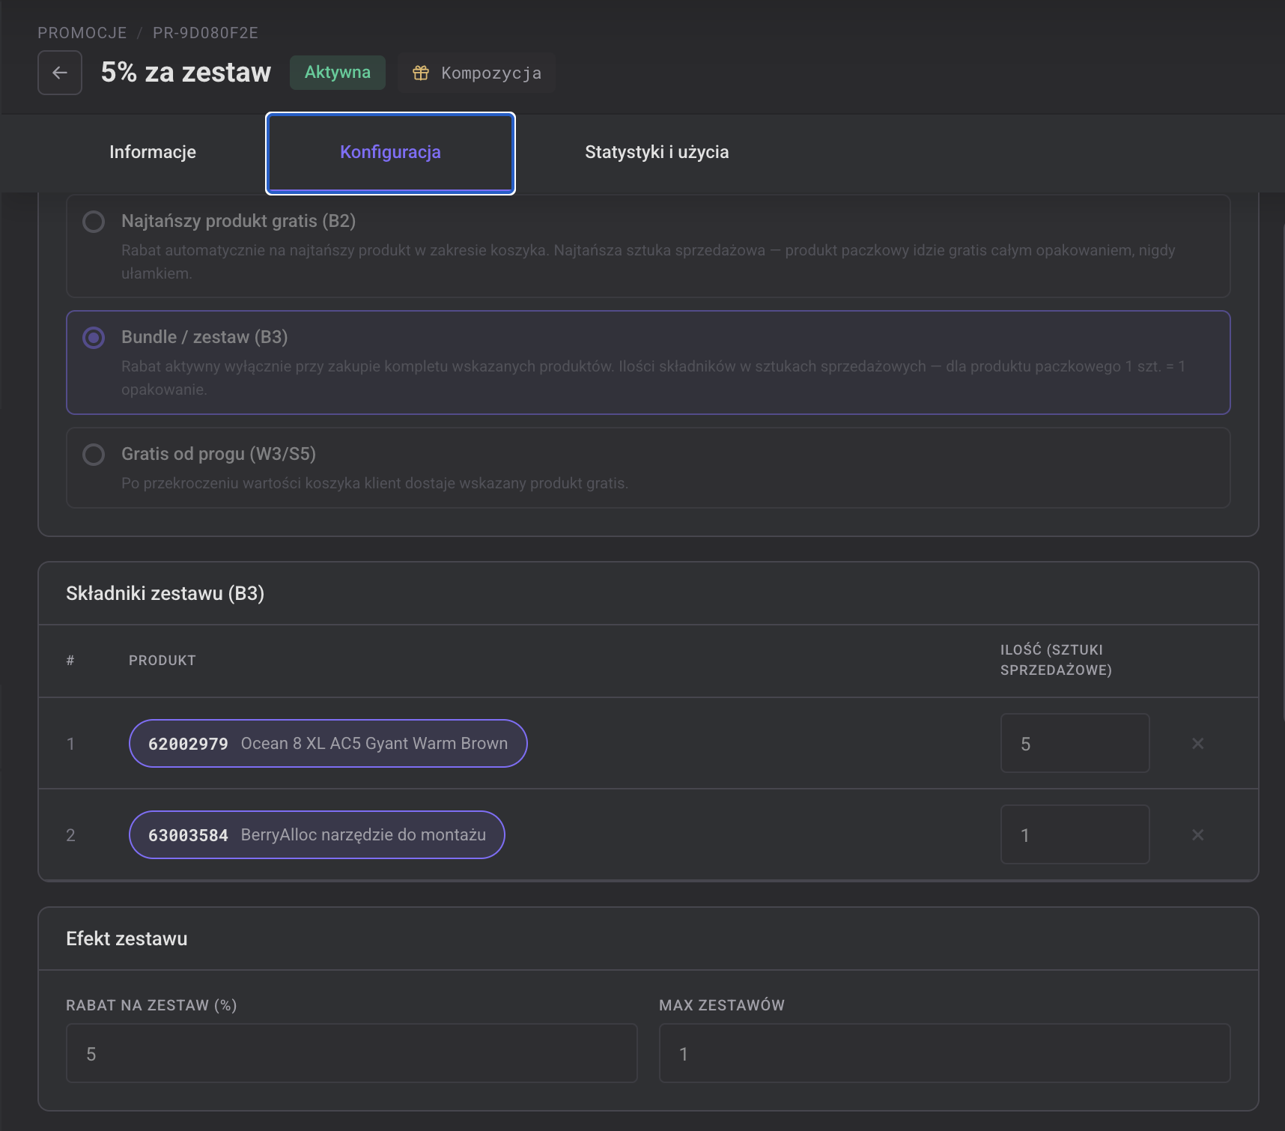Remove the BerryAlloc narzędzie row
The image size is (1285, 1131).
(1198, 834)
